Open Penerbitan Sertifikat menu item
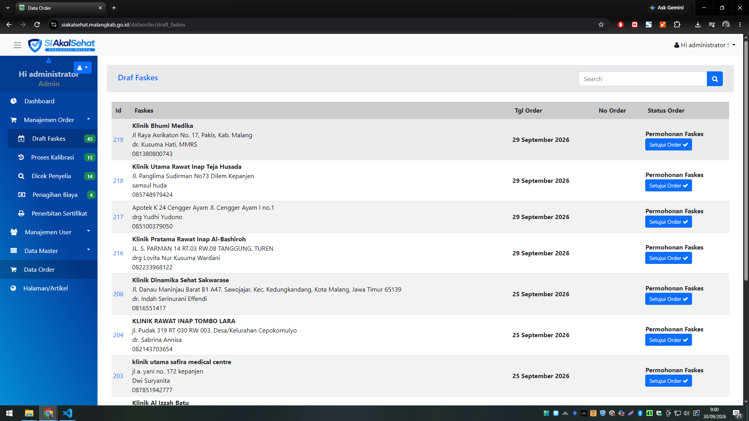Screen dimensions: 749x421 click(x=53, y=213)
